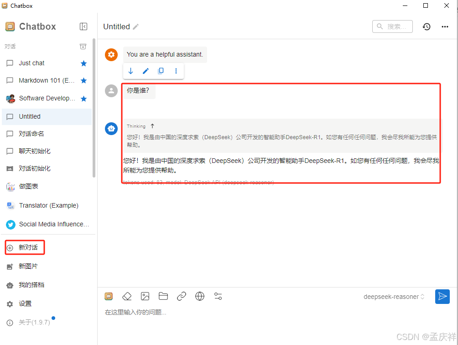Open the 对话命名 conversation
The width and height of the screenshot is (458, 345).
pyautogui.click(x=47, y=134)
